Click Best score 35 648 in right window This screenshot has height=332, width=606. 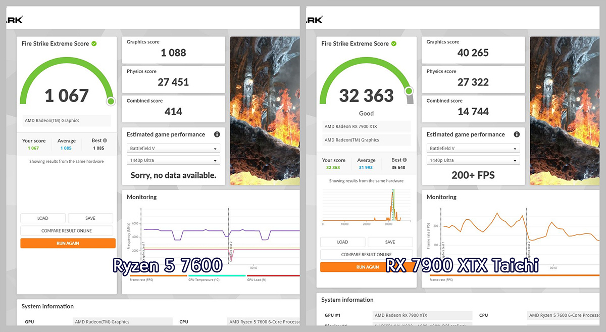(x=398, y=167)
